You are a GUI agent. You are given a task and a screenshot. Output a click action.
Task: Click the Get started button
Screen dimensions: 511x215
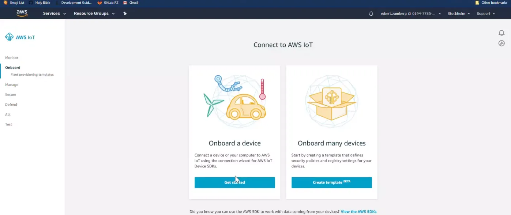coord(234,182)
